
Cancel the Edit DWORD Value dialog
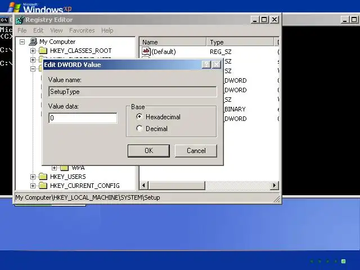coord(196,151)
